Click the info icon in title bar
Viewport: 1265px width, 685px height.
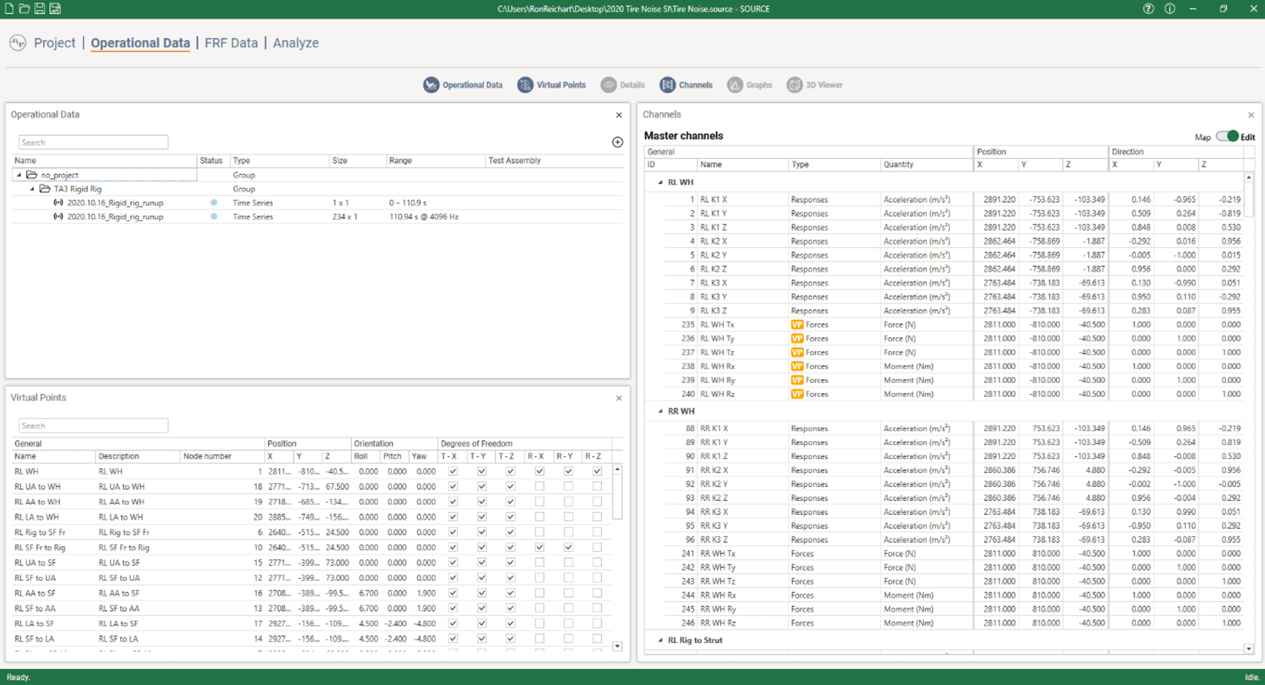pyautogui.click(x=1170, y=8)
